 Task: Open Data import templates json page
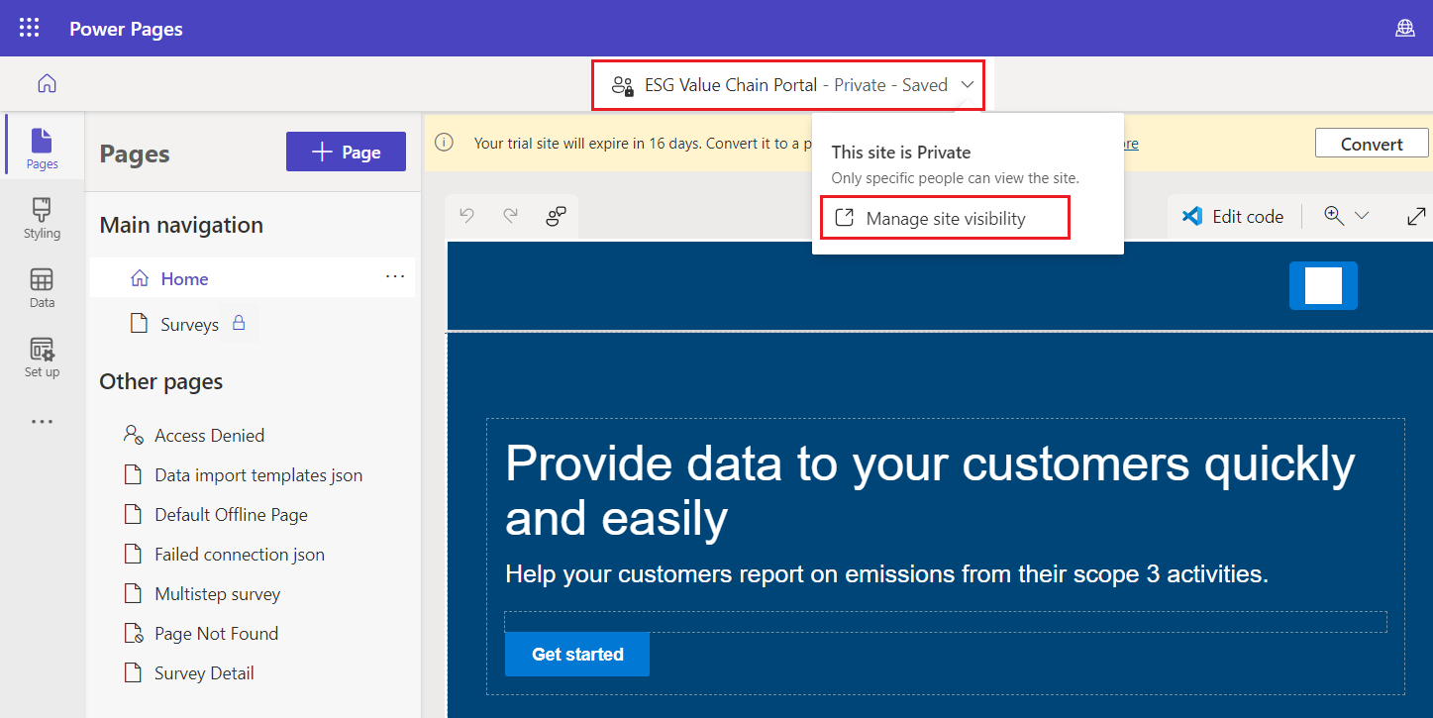tap(258, 474)
